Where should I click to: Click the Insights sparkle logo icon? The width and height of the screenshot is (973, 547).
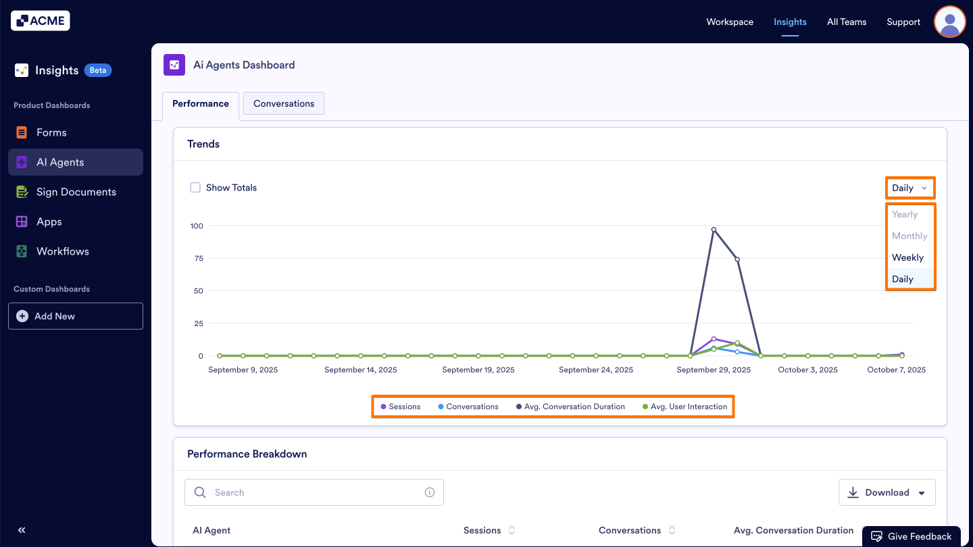click(x=21, y=70)
